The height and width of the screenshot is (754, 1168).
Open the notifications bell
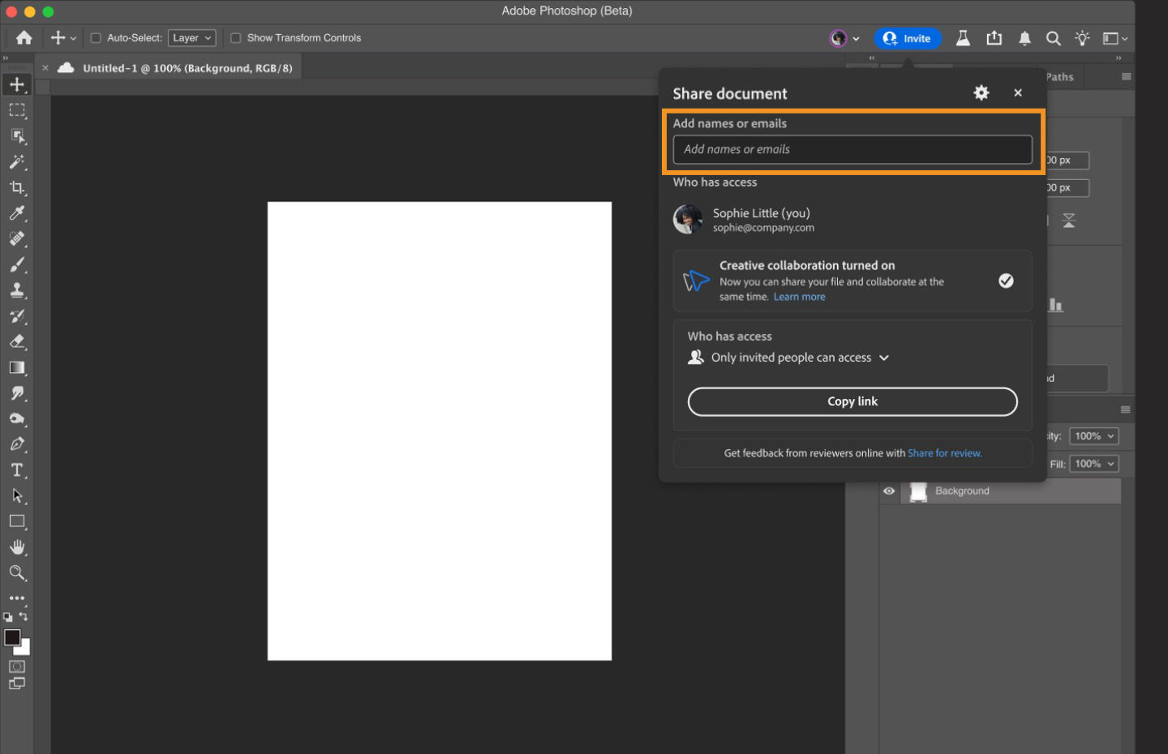coord(1024,38)
